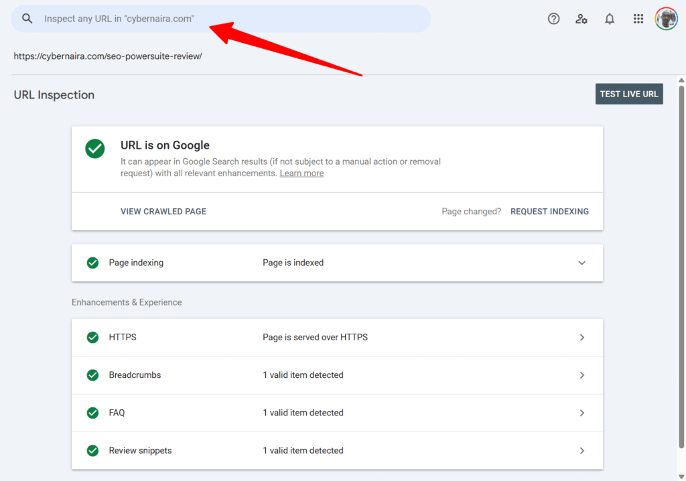Image resolution: width=686 pixels, height=481 pixels.
Task: Open HTTPS details arrow
Action: click(x=582, y=338)
